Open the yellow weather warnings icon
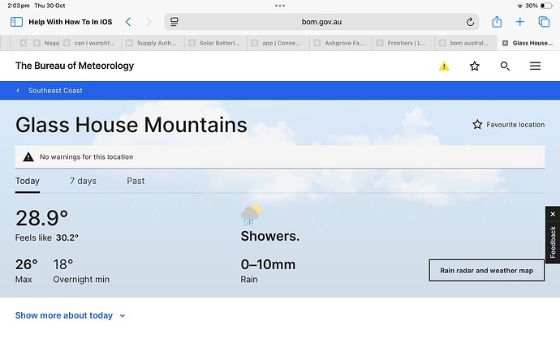The image size is (560, 338). 444,66
